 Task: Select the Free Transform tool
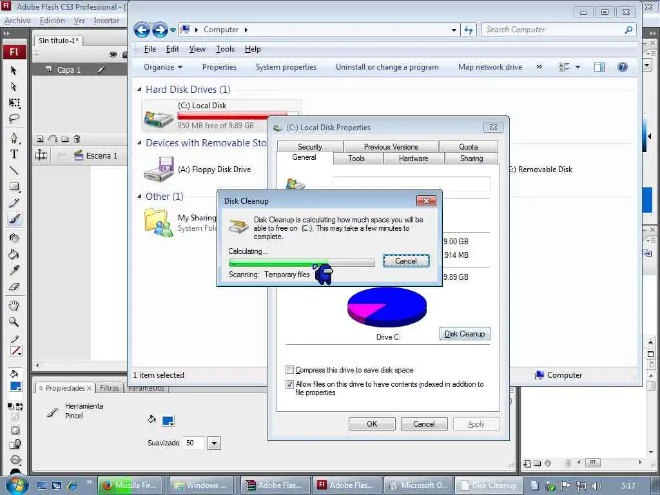click(x=14, y=103)
